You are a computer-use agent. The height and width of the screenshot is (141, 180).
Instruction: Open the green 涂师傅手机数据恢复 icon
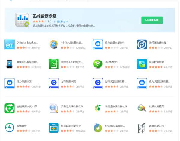pos(54,64)
